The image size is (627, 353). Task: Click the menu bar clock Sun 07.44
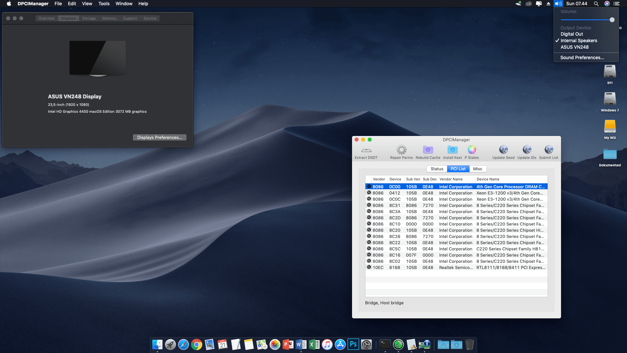(576, 4)
